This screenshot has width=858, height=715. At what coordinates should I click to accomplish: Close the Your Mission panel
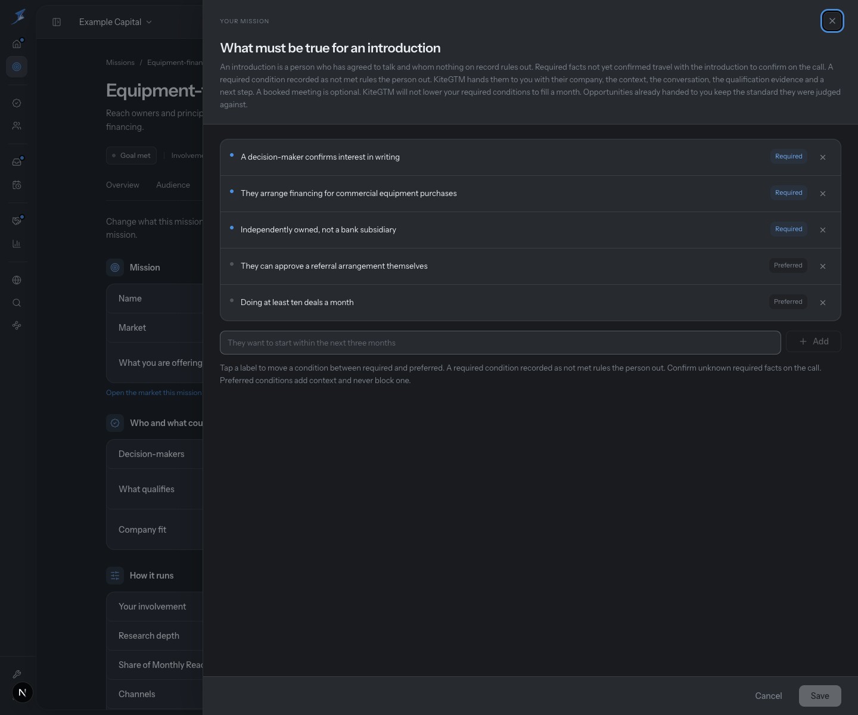pos(832,21)
